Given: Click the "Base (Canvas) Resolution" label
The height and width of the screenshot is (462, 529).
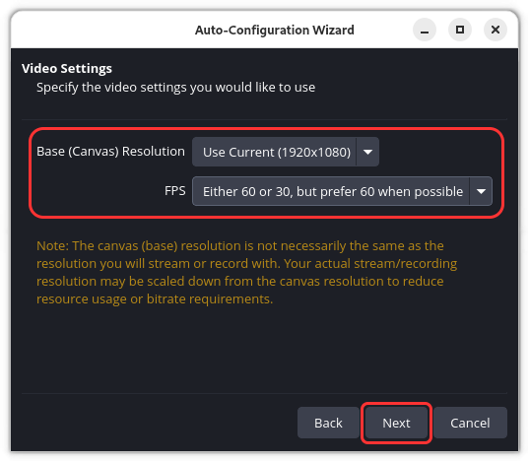Looking at the screenshot, I should point(110,152).
